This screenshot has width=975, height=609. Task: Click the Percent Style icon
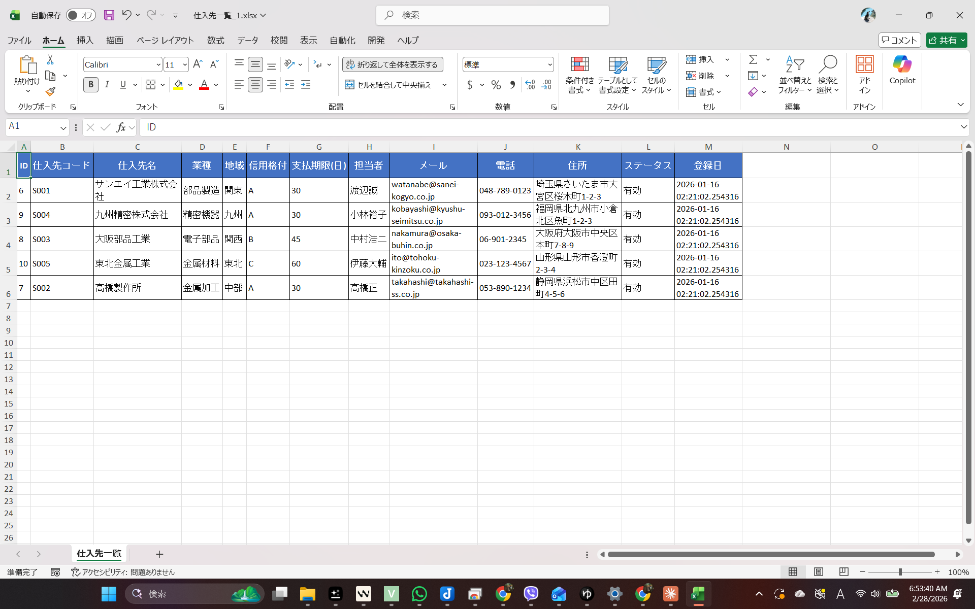pyautogui.click(x=496, y=85)
